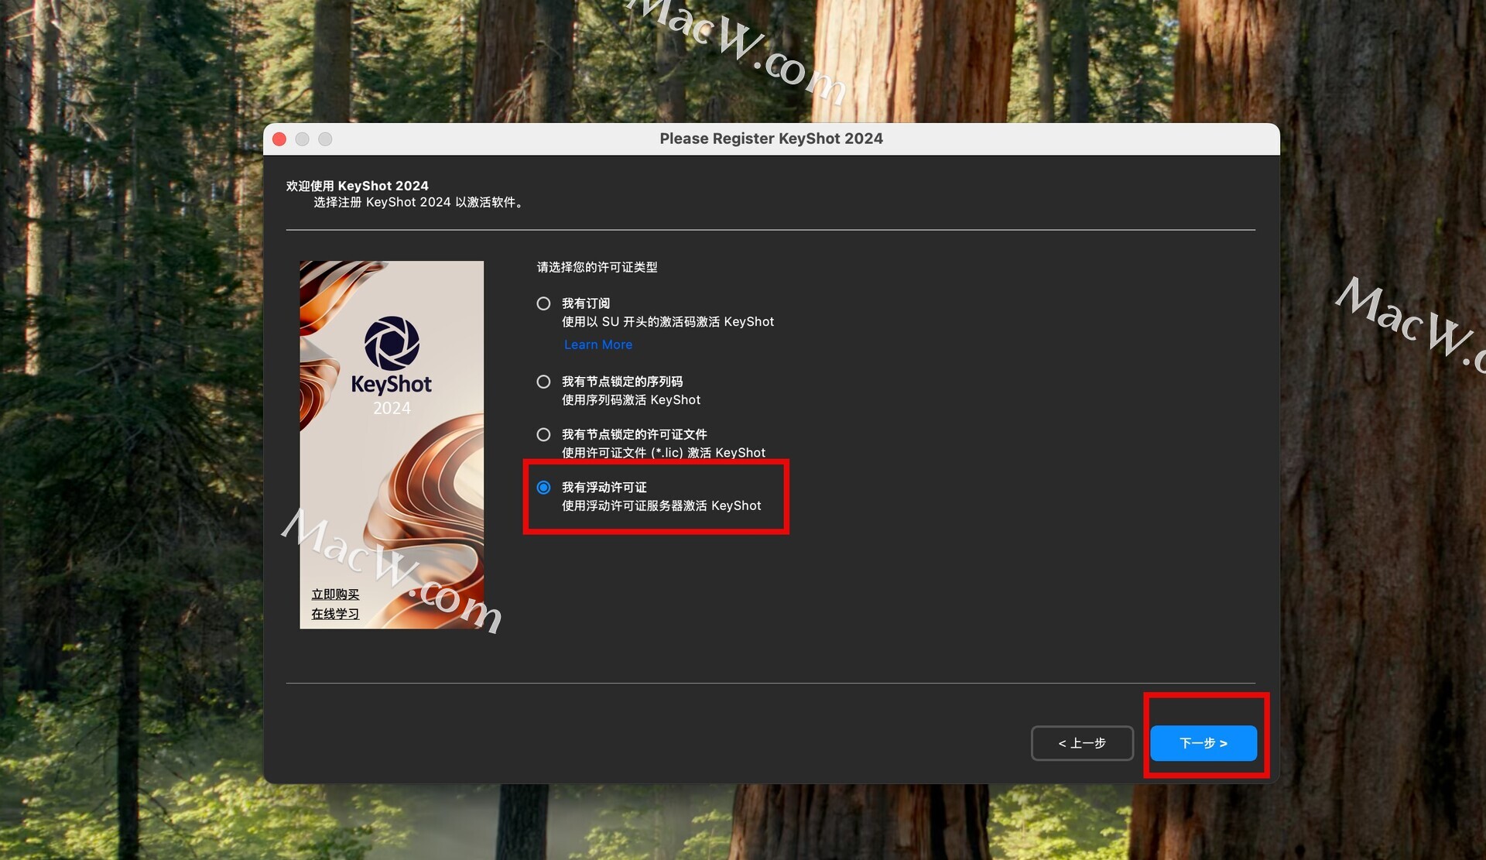
Task: Click the window title Please Register KeyShot 2024
Action: (771, 139)
